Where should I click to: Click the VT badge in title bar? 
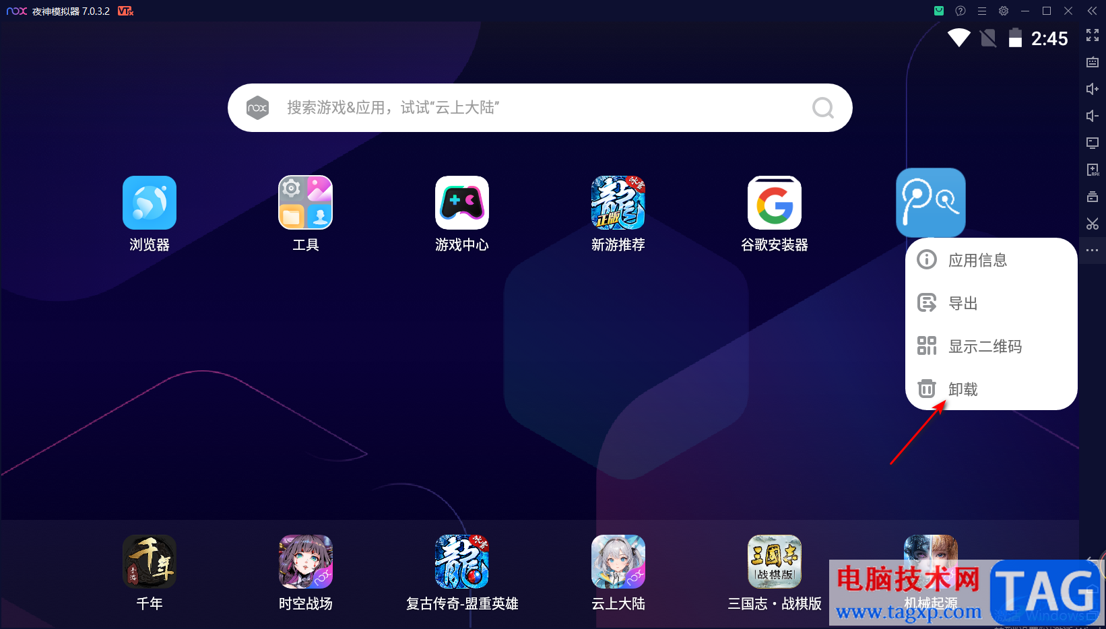point(125,11)
